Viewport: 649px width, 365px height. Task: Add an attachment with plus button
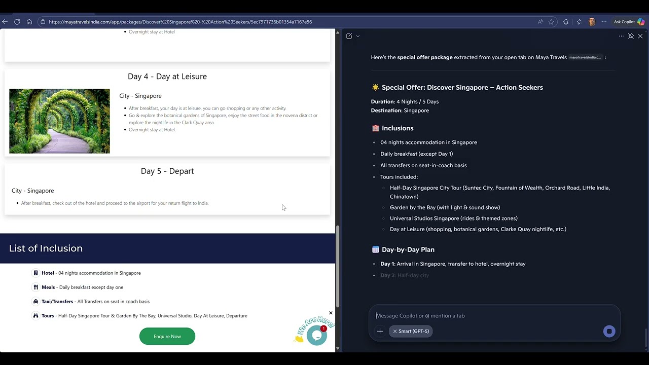(380, 331)
